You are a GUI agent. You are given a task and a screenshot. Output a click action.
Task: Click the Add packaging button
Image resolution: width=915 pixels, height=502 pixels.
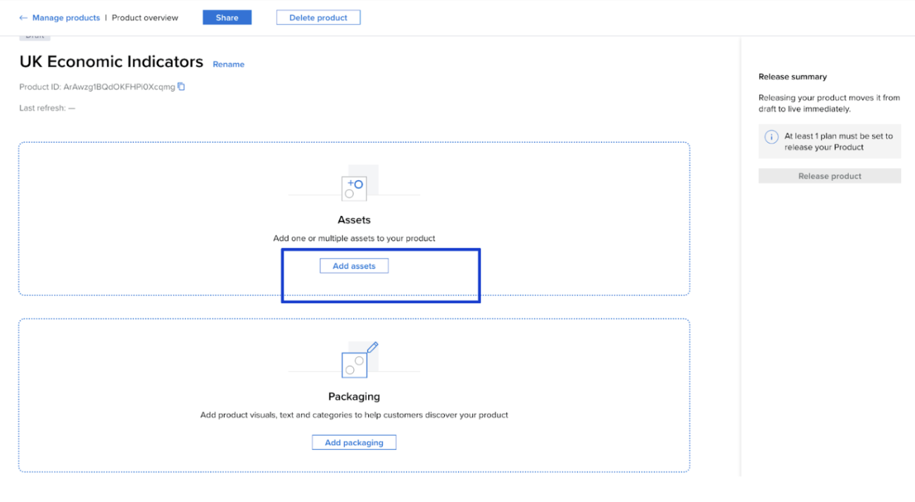[x=354, y=442]
